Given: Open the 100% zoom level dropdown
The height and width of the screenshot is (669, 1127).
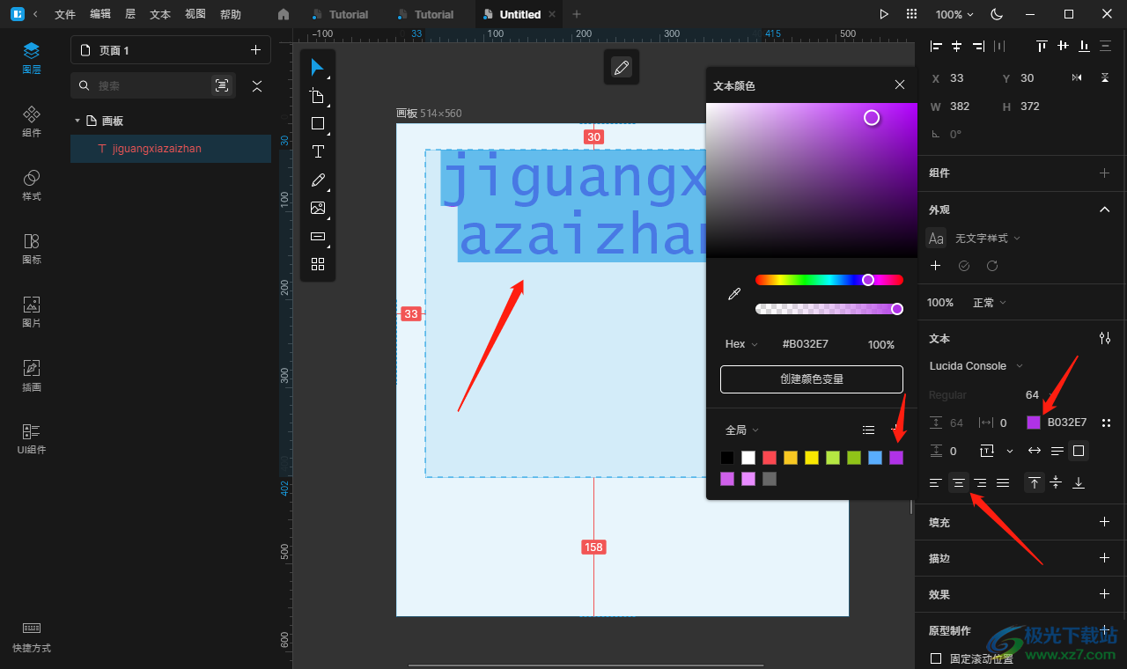Looking at the screenshot, I should (954, 14).
